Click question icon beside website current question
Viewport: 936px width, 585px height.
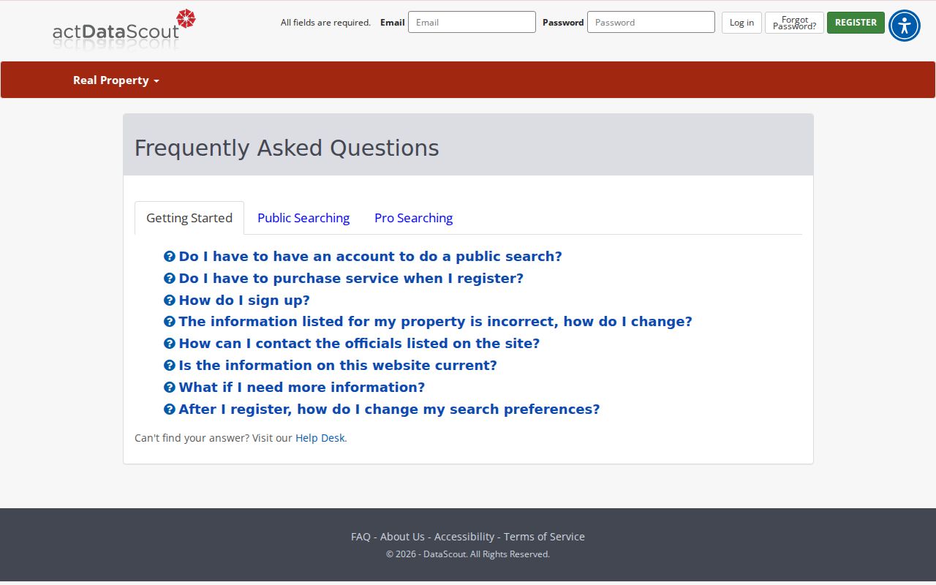click(170, 366)
